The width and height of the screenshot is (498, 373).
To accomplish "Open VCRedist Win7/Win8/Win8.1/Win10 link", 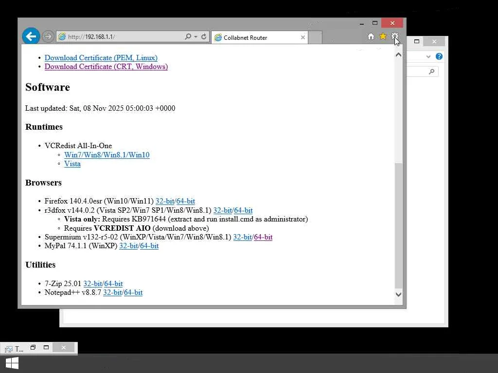I will coord(107,155).
